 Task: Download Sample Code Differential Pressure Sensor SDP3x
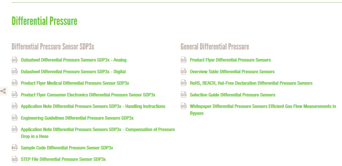click(x=67, y=148)
